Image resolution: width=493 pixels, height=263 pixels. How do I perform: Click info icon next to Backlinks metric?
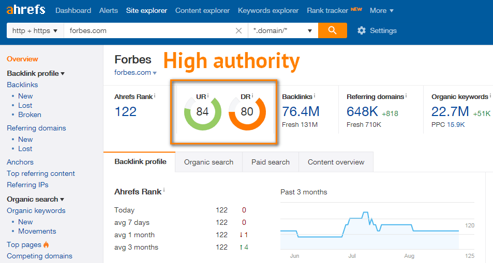coord(315,95)
